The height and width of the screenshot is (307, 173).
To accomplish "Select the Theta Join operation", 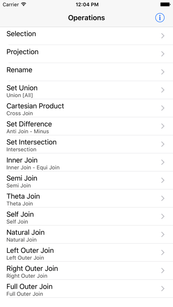I will pyautogui.click(x=86, y=198).
